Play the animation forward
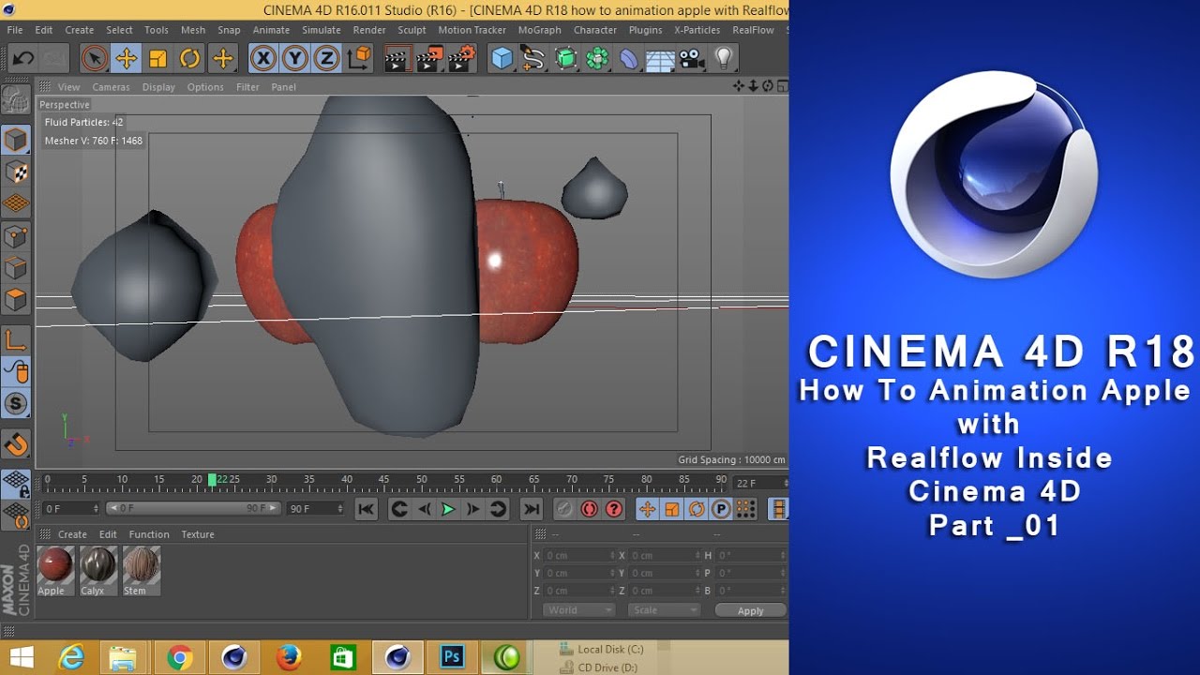The width and height of the screenshot is (1200, 675). pyautogui.click(x=448, y=509)
